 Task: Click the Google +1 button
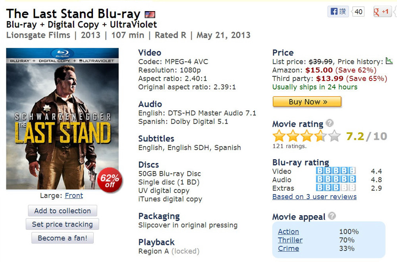(382, 12)
